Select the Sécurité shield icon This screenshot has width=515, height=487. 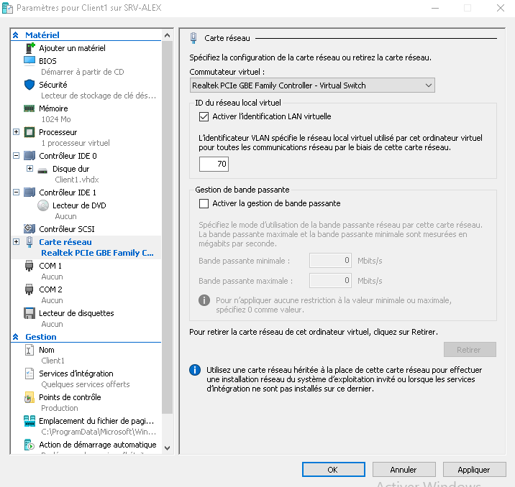pyautogui.click(x=29, y=85)
